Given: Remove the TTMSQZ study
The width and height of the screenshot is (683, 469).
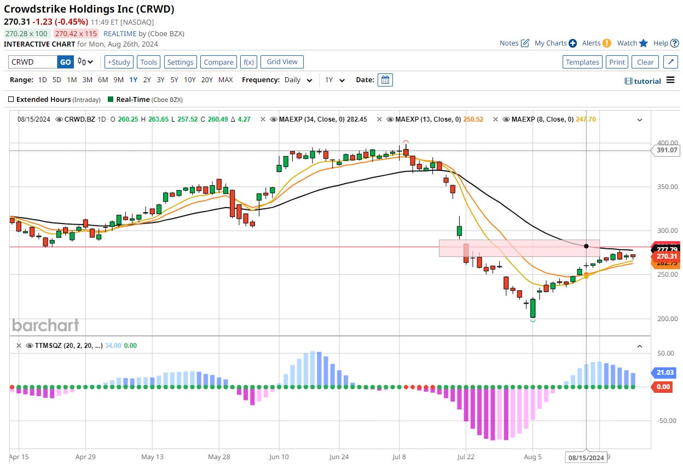Looking at the screenshot, I should [19, 346].
